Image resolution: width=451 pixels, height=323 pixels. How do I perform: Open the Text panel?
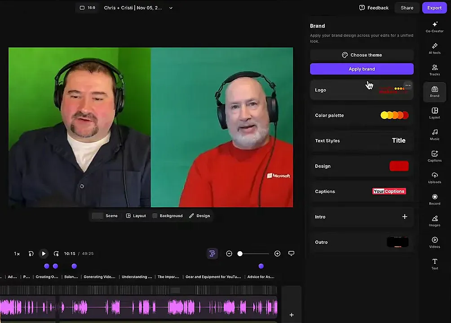click(x=434, y=264)
